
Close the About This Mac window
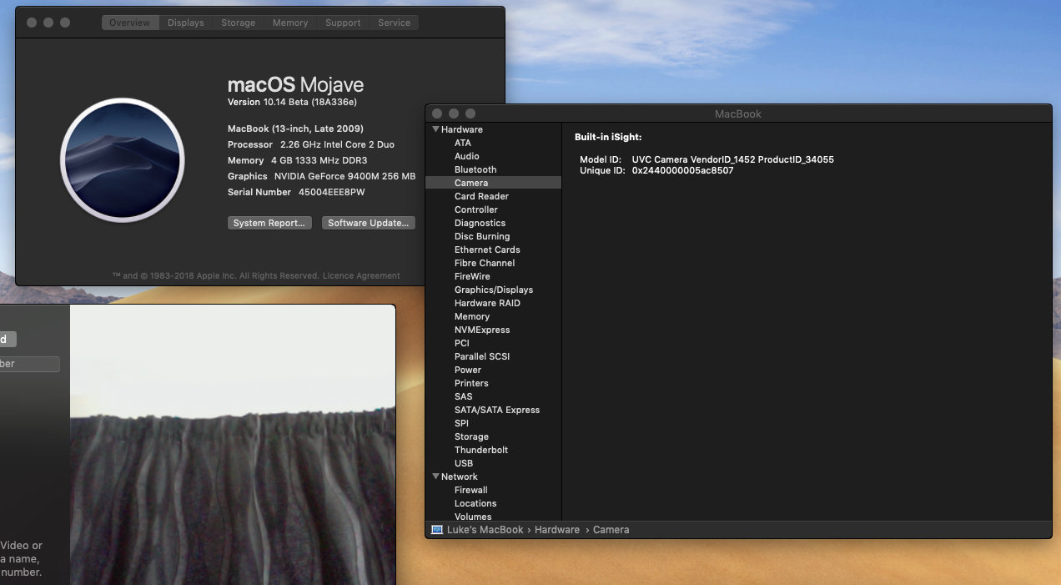(32, 23)
